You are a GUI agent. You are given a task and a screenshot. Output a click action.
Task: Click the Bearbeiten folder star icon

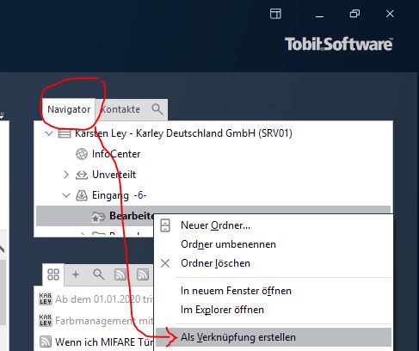[98, 217]
